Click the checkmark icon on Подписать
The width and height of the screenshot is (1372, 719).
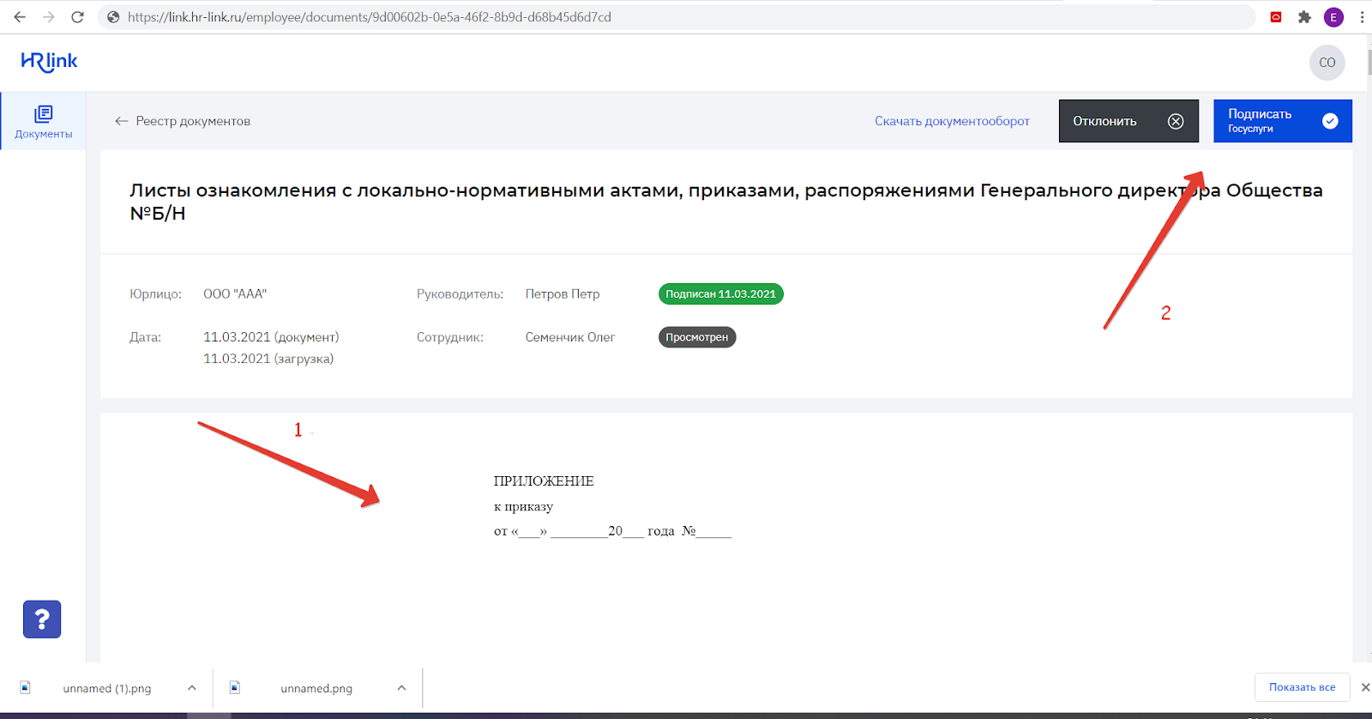1330,121
